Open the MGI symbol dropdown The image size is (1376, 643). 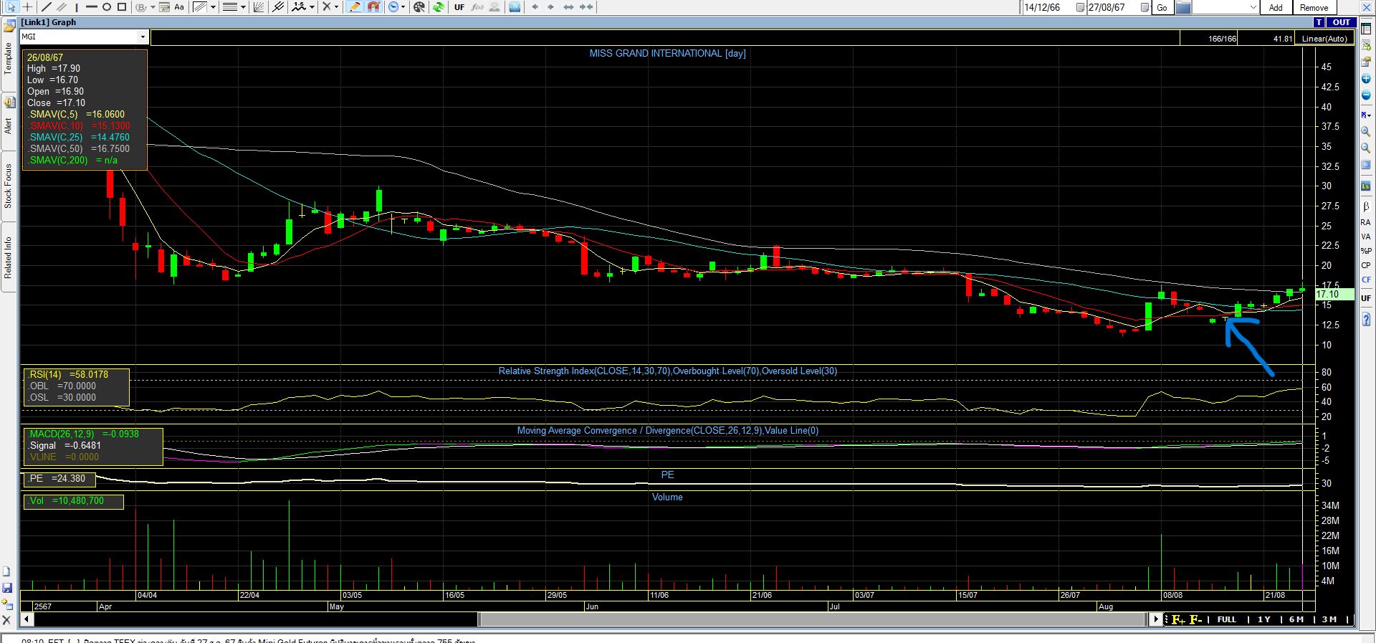(x=143, y=37)
